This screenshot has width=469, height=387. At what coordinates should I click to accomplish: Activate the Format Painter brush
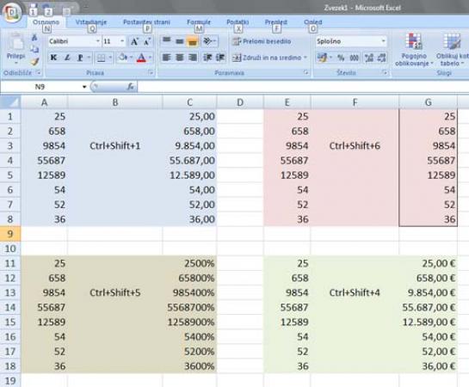tap(34, 61)
